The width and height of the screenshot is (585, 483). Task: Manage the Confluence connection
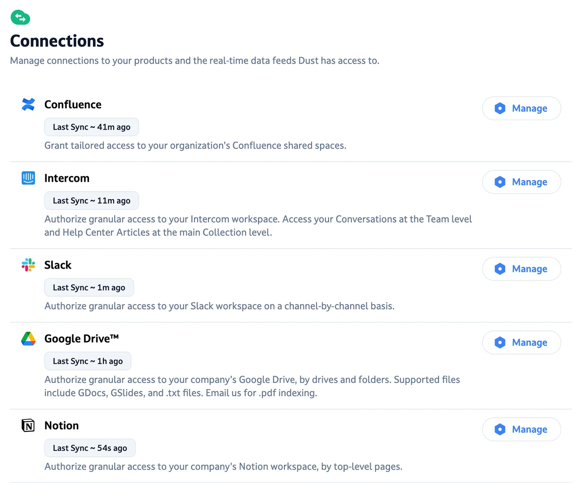(522, 108)
